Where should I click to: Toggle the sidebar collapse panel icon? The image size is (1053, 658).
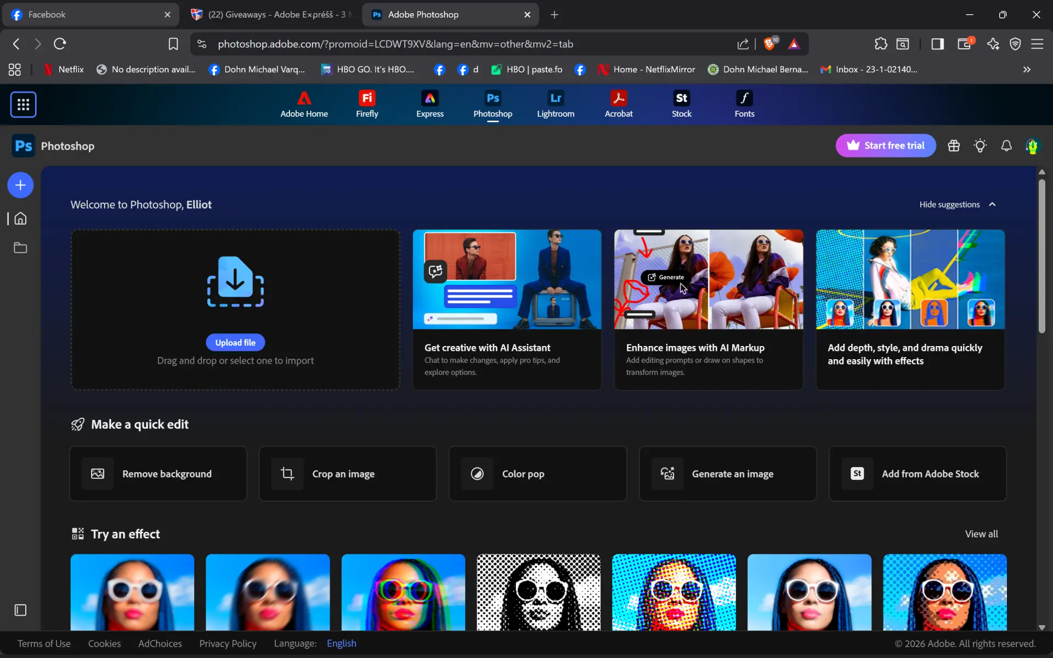click(x=20, y=610)
